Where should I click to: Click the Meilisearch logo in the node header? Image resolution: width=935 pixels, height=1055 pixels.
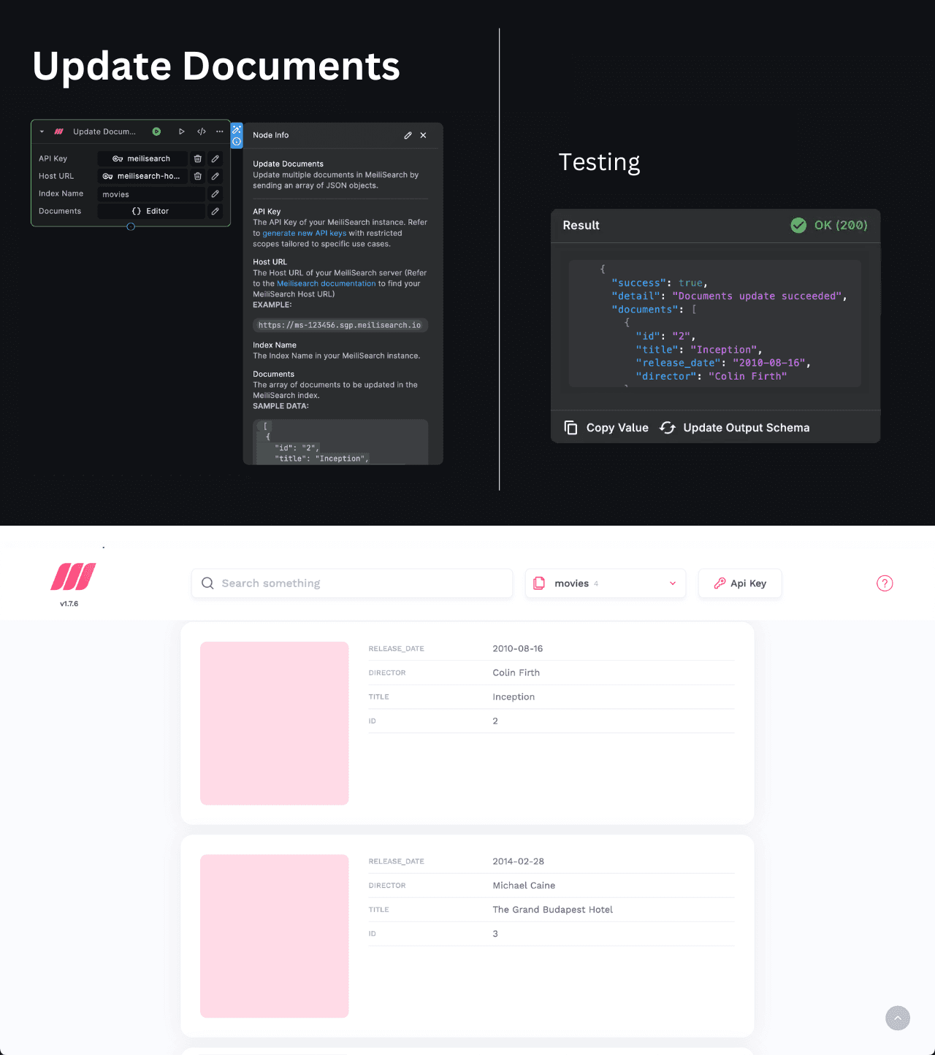pyautogui.click(x=58, y=132)
